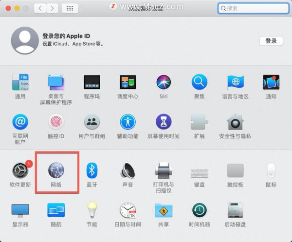
Task: Open the 扩展 Extensions preferences
Action: pos(199,122)
